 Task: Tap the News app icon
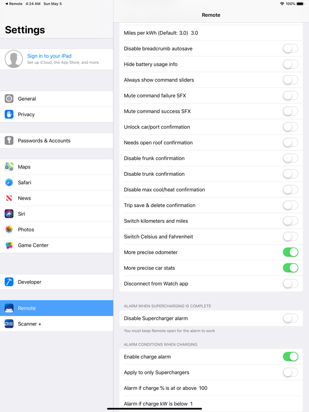(9, 198)
